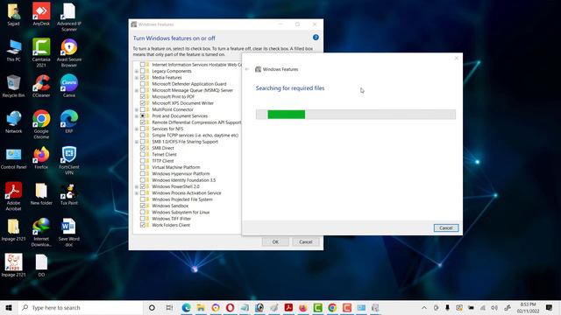Viewport: 561px width, 315px height.
Task: Select the Recycle Bin icon
Action: pos(14,86)
